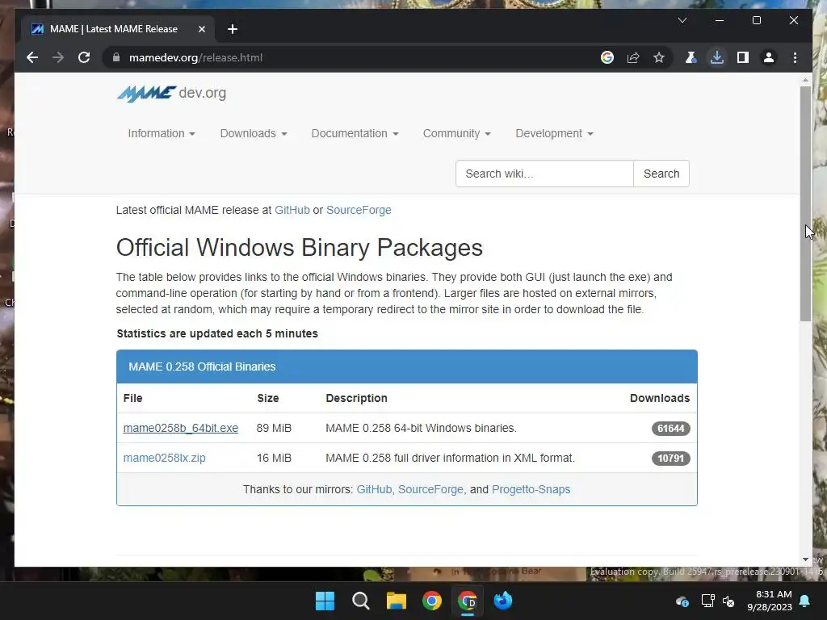This screenshot has width=827, height=620.
Task: Click the 89 MiB size cell
Action: [x=274, y=428]
